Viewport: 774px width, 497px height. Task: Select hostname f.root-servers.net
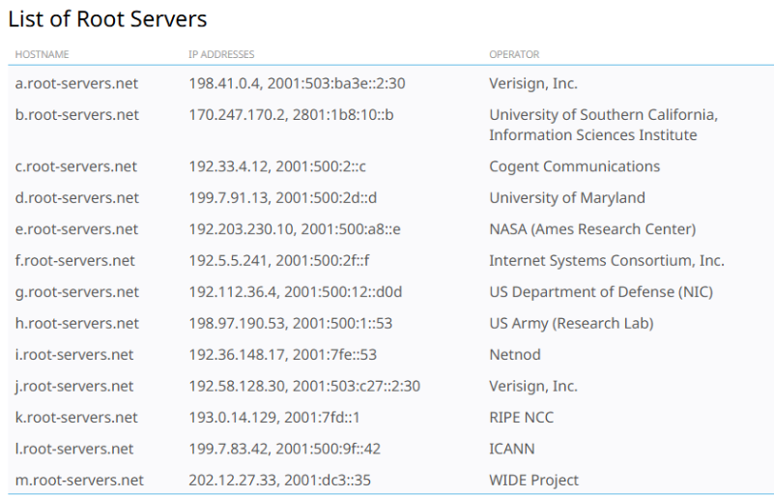tap(75, 260)
